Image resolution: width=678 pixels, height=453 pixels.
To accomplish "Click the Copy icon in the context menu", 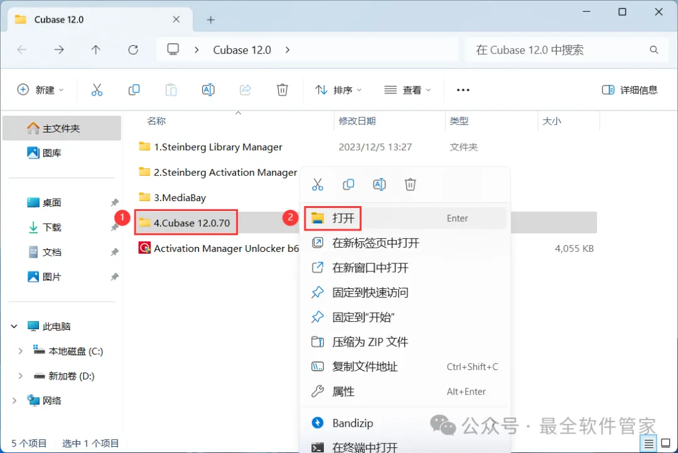I will pyautogui.click(x=348, y=185).
